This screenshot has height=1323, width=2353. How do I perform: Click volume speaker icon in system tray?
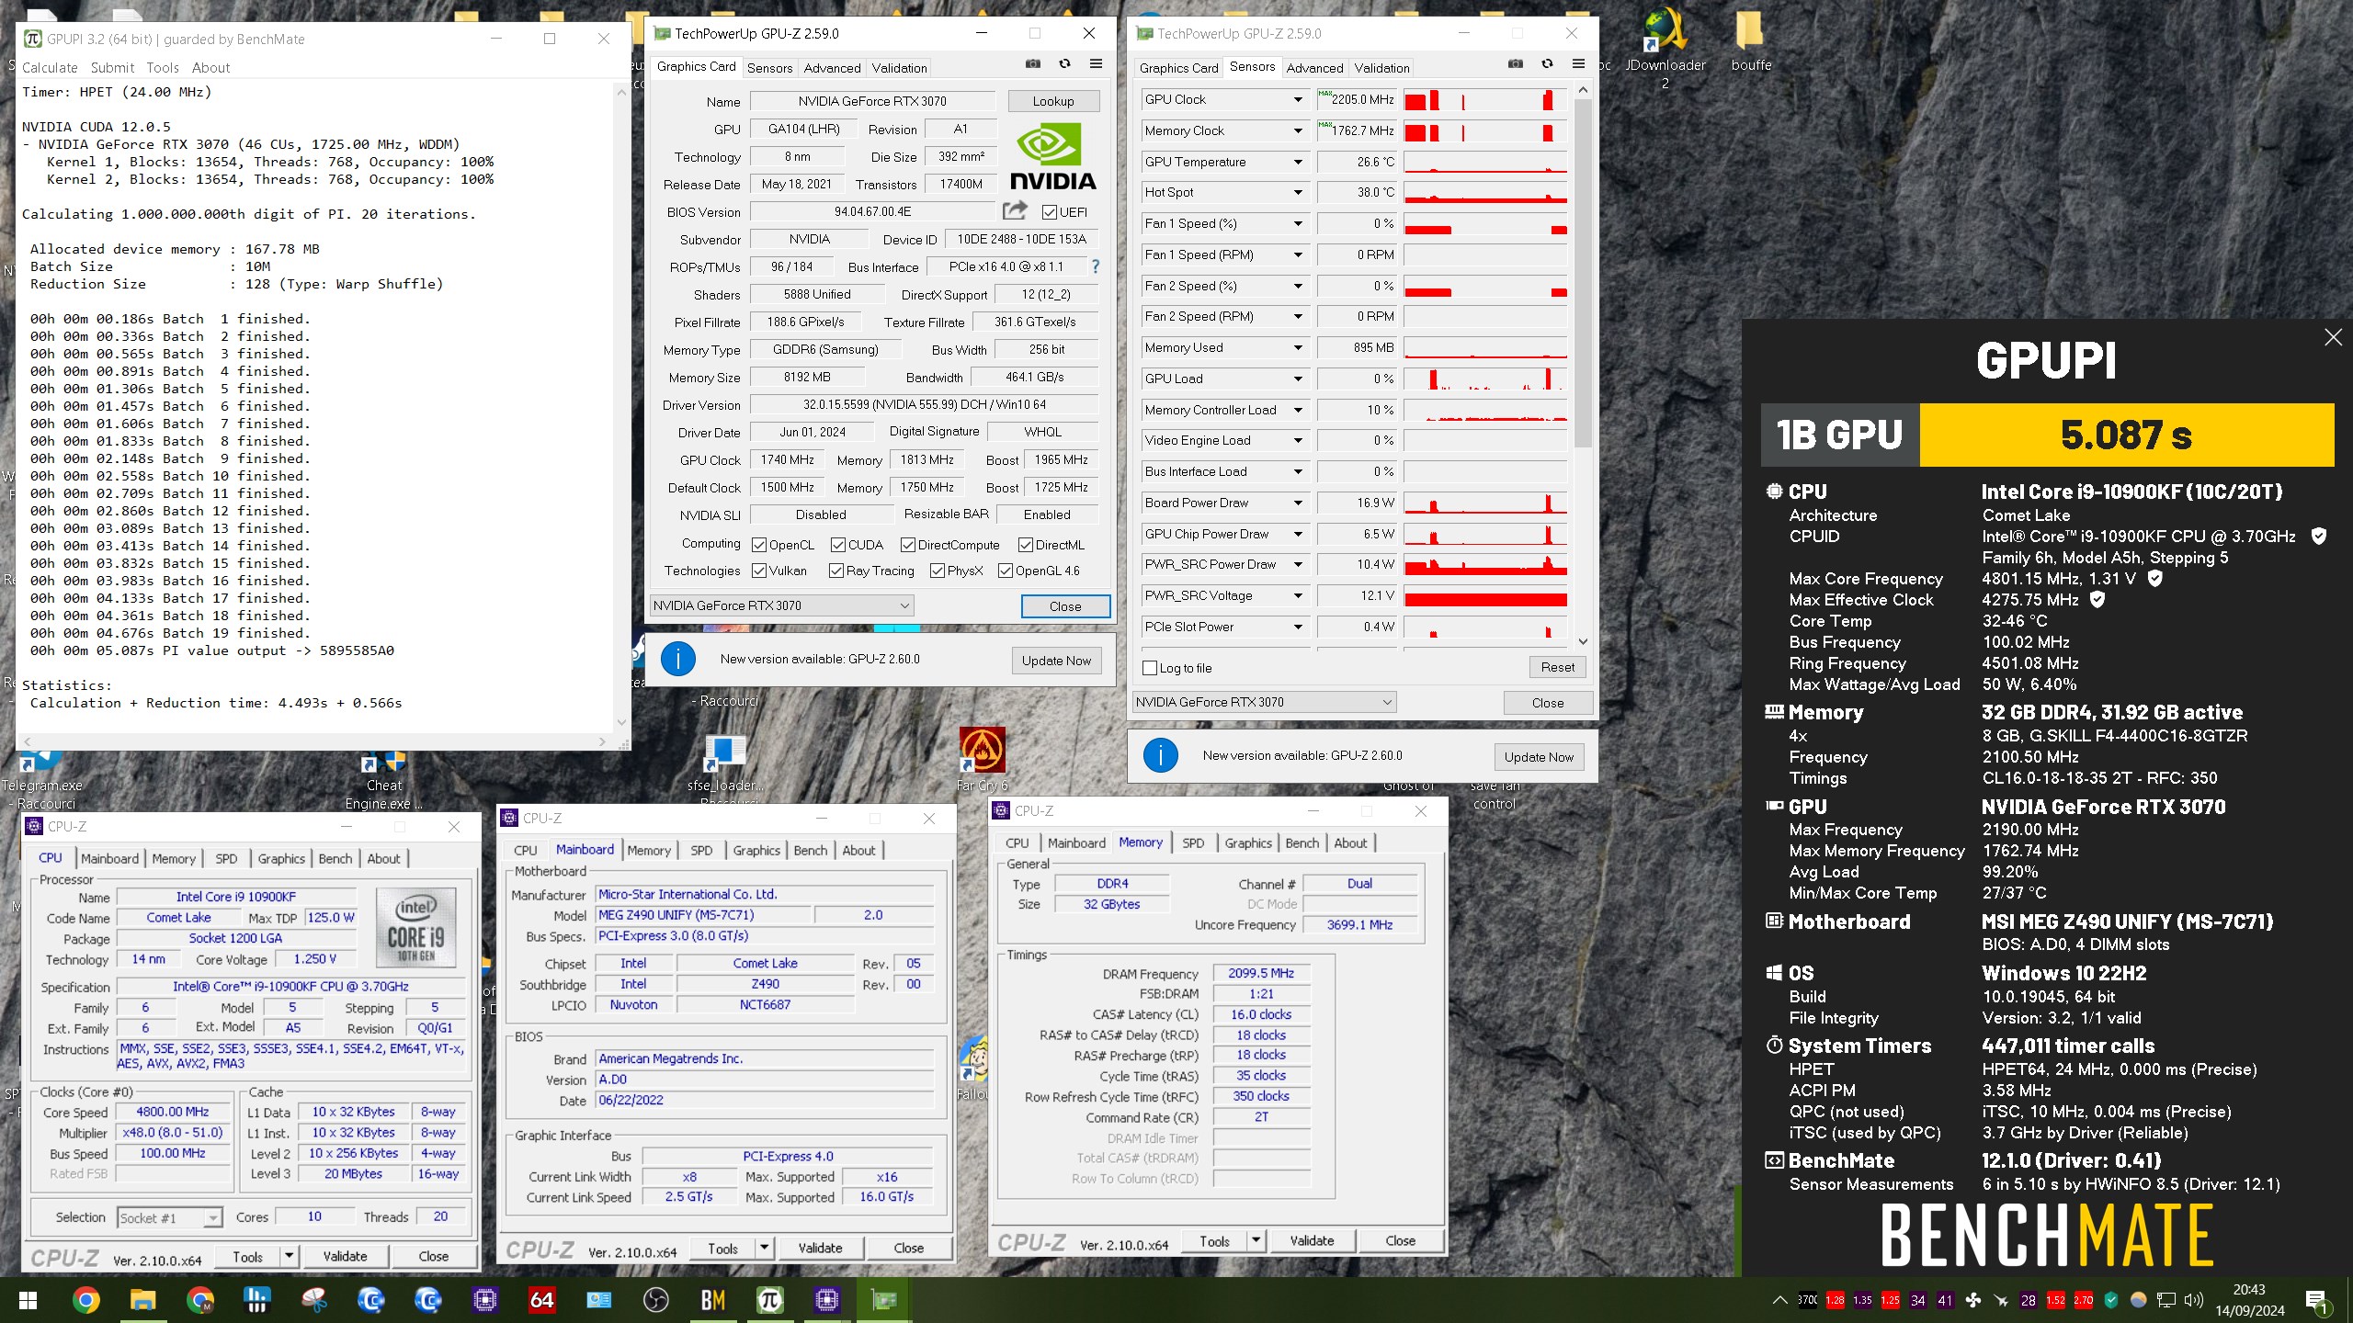[2193, 1300]
